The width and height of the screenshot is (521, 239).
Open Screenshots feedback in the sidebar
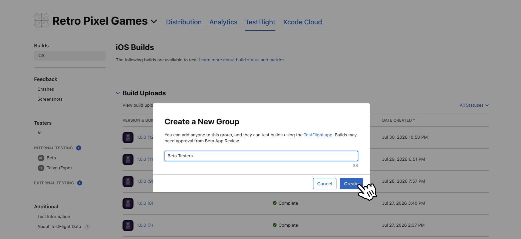point(50,99)
